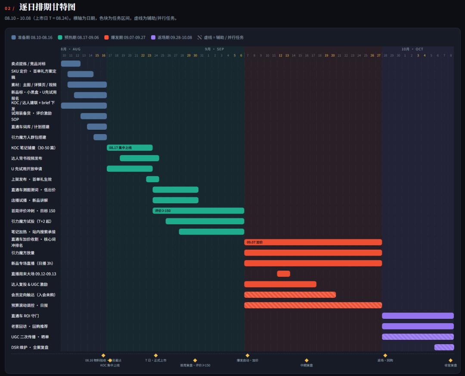Select the 卖点提炼 / 竞品对标 task bar

tap(71, 63)
